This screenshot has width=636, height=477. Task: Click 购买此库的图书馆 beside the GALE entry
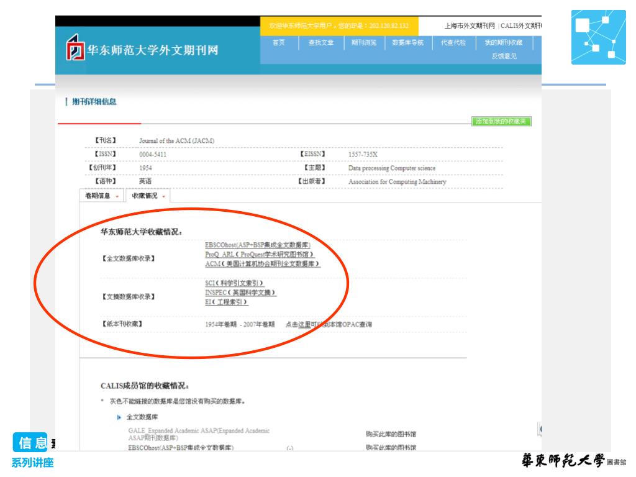pyautogui.click(x=391, y=434)
